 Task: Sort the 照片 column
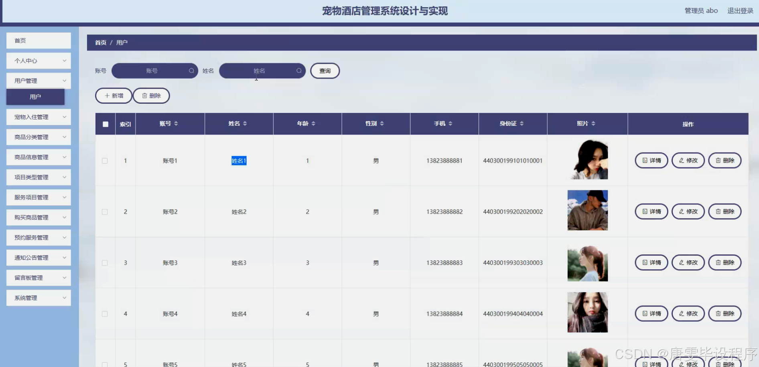click(593, 123)
